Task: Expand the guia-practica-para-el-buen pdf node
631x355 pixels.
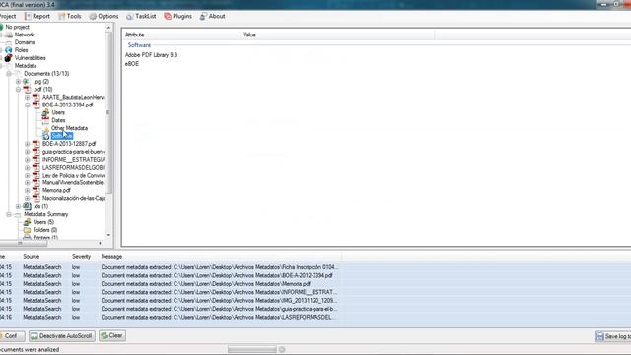Action: pos(28,152)
